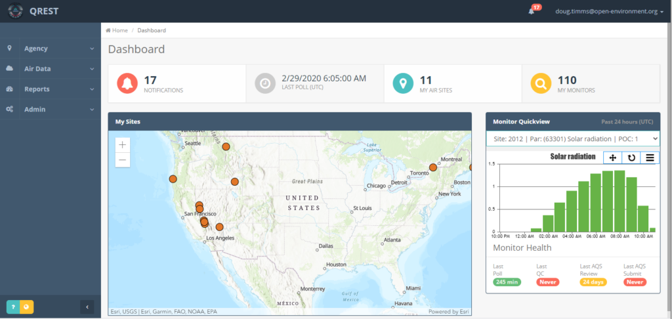This screenshot has height=319, width=672.
Task: Expand the Reports chevron
Action: (92, 89)
